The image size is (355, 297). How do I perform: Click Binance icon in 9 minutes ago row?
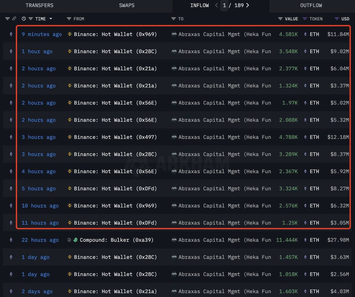[x=70, y=34]
